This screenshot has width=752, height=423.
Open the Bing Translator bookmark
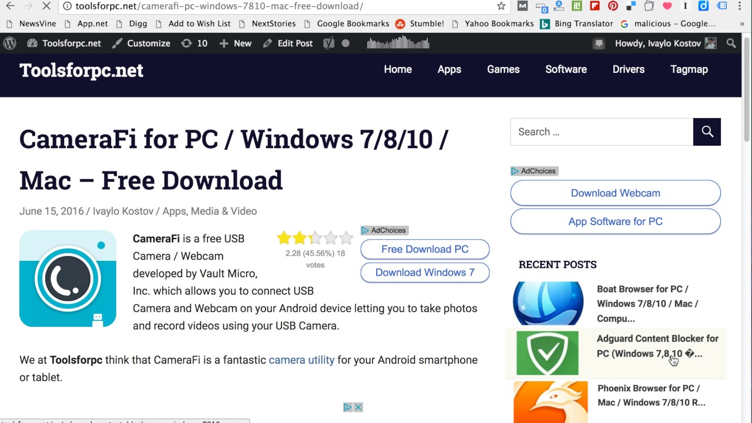coord(576,24)
